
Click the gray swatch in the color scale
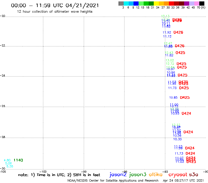[x=121, y=3]
